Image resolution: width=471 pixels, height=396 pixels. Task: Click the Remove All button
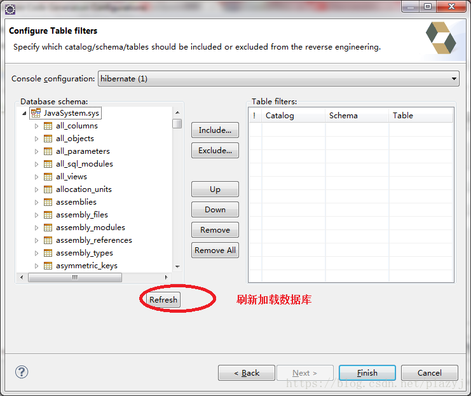pyautogui.click(x=215, y=250)
